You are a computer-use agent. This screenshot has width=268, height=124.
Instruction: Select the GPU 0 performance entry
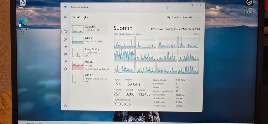(x=90, y=78)
